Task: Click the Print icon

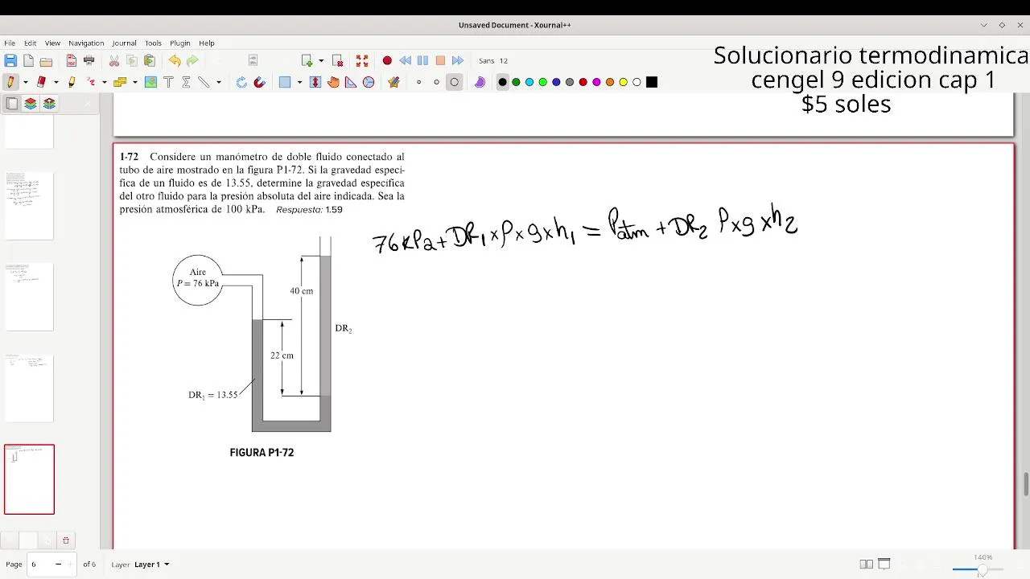Action: pyautogui.click(x=89, y=60)
